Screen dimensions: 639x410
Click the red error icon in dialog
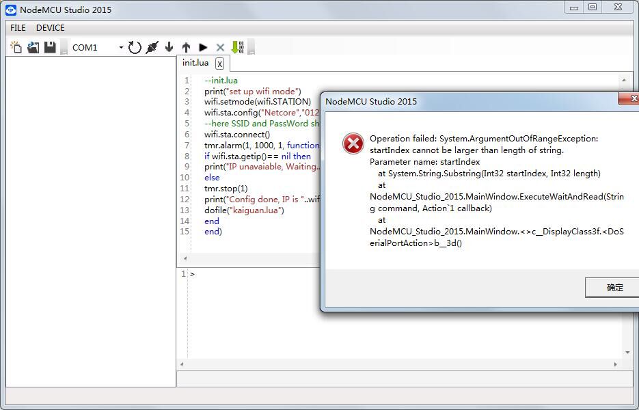353,143
